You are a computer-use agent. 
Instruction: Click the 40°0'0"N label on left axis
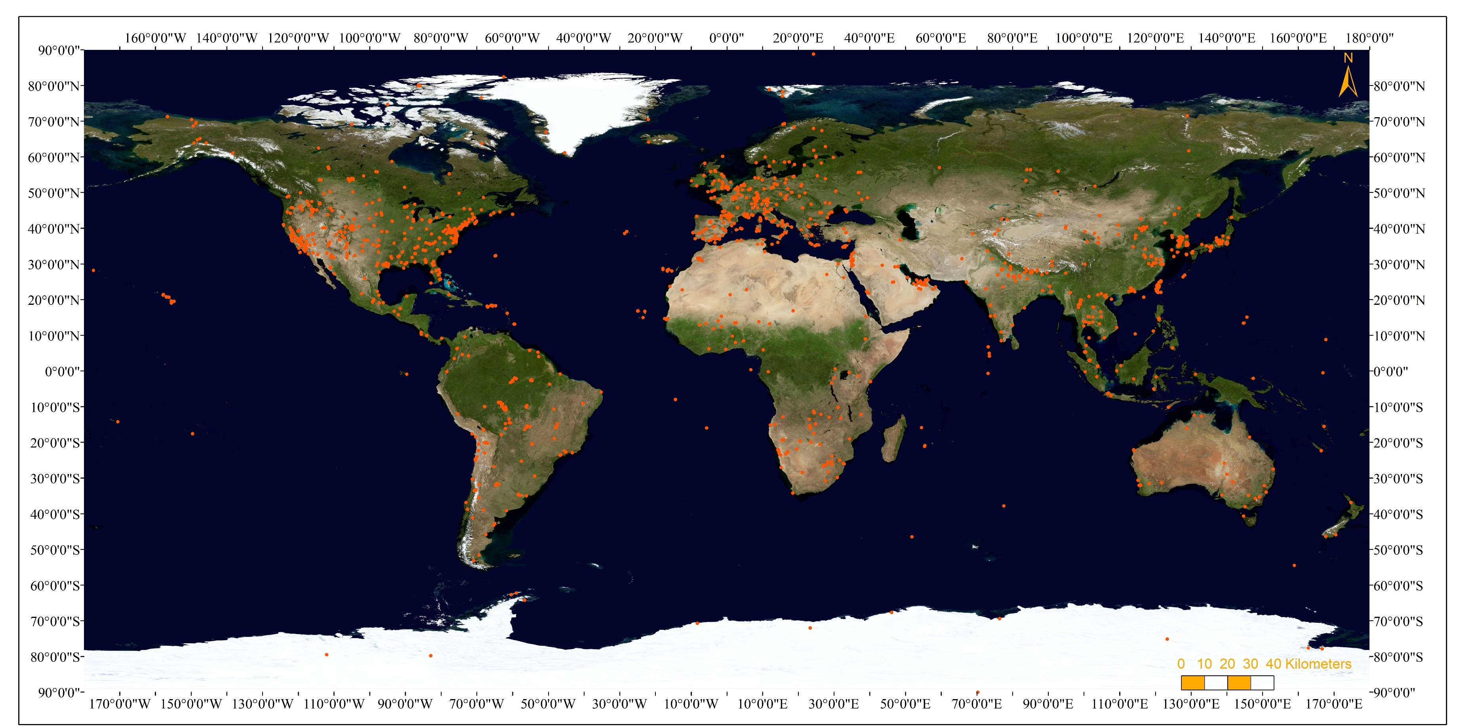(54, 229)
